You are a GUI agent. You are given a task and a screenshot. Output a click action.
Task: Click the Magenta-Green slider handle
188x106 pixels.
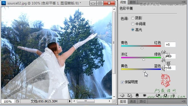click(144, 60)
